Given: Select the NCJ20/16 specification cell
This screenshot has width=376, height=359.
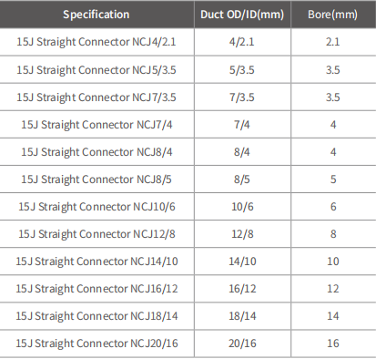Looking at the screenshot, I should (x=97, y=344).
